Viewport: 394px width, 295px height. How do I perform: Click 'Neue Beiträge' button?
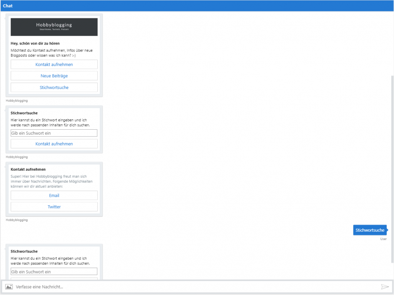[x=54, y=76]
